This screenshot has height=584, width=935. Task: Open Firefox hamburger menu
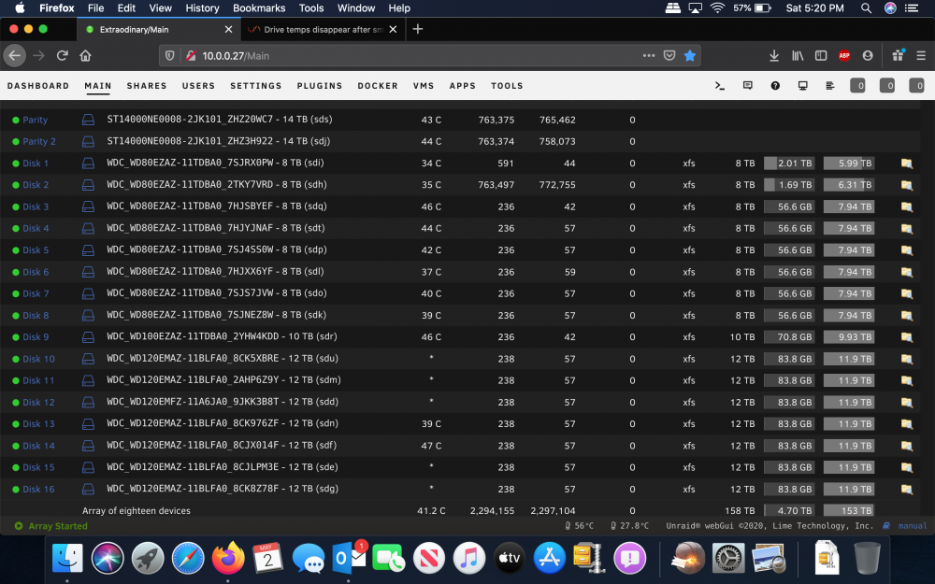921,55
